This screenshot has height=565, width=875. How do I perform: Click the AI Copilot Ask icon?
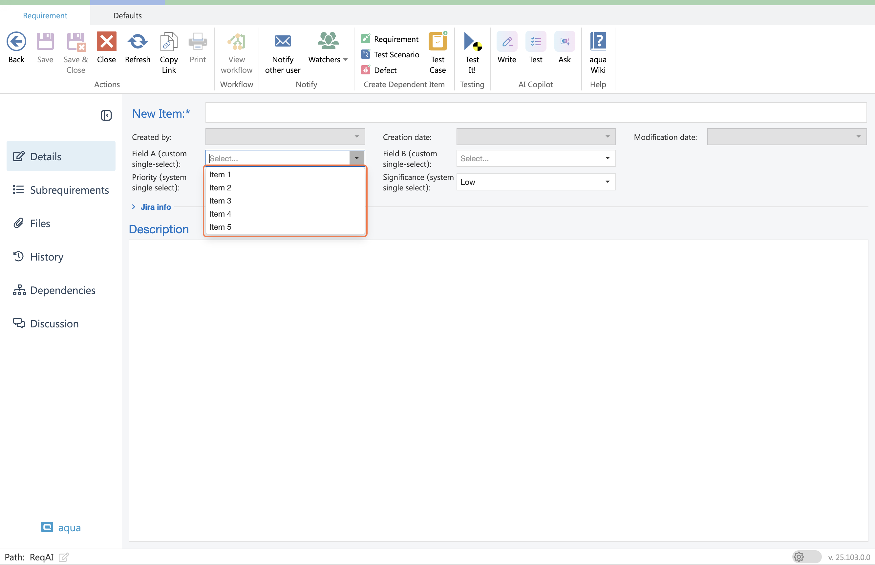564,41
